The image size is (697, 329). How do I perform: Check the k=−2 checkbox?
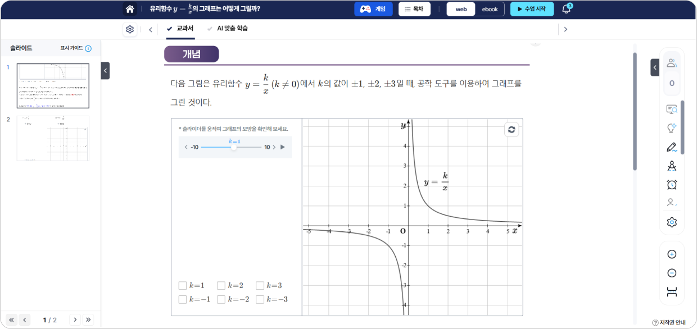coord(221,299)
